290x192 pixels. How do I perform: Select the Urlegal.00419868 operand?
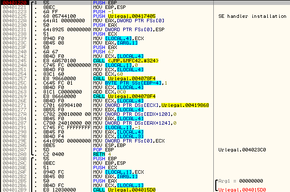click(x=185, y=105)
